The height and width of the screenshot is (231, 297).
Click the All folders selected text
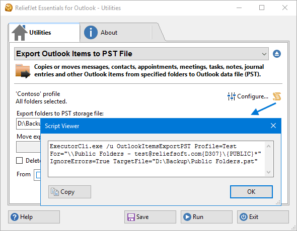click(41, 101)
